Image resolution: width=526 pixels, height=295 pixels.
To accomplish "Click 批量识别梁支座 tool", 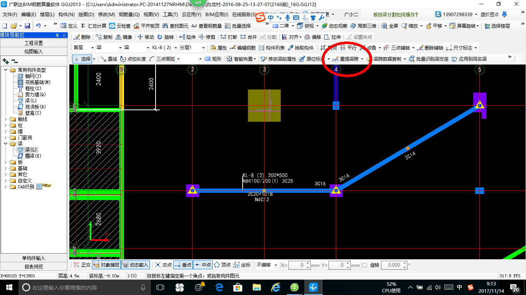I will click(x=429, y=59).
